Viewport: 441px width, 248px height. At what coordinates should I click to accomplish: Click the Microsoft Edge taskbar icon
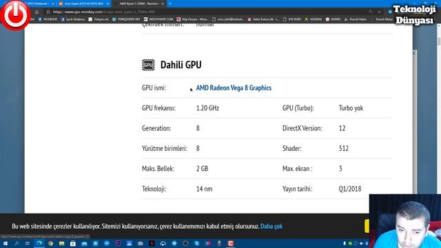click(39, 243)
